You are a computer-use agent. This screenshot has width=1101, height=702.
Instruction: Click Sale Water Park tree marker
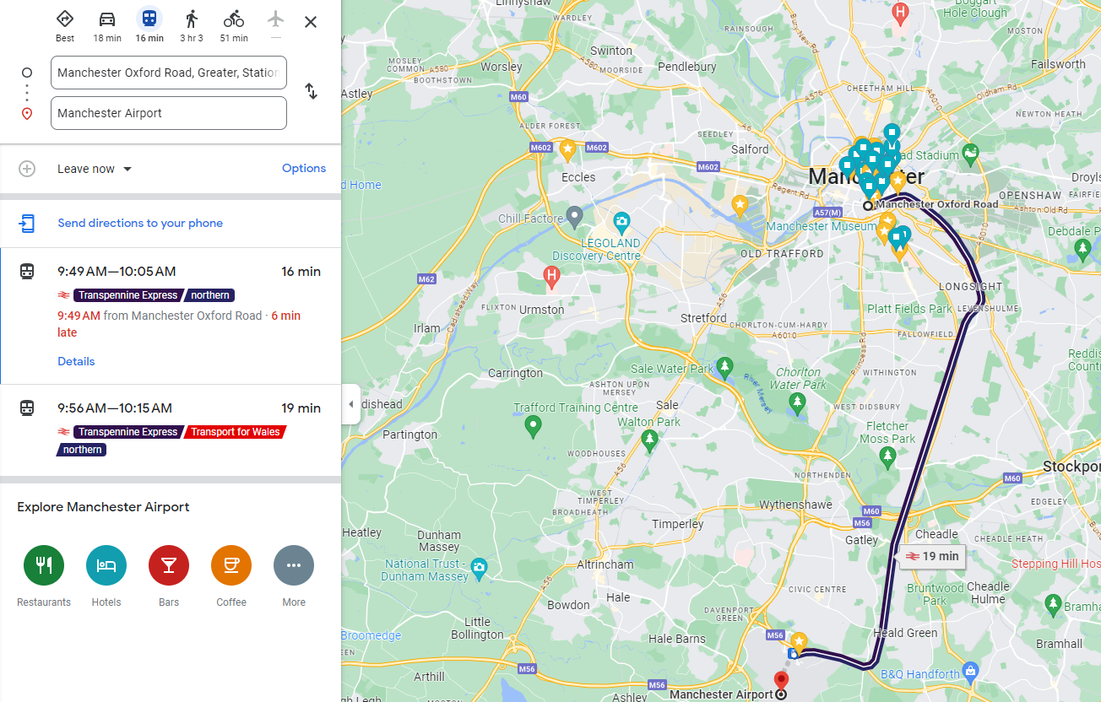pos(724,367)
